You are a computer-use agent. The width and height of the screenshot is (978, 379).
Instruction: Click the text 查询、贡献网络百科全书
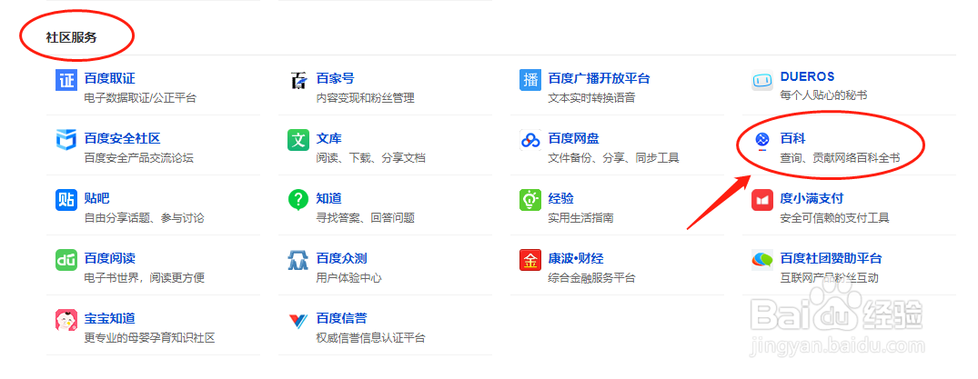(840, 158)
